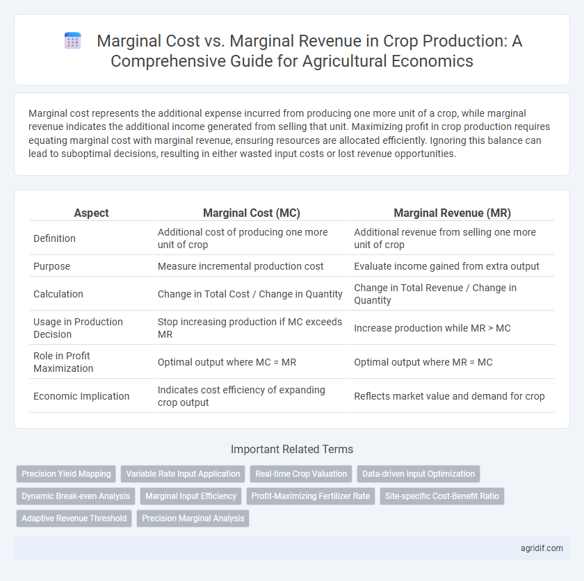
Task: Click 'Optimal output where MC = MR' cell
Action: click(252, 362)
